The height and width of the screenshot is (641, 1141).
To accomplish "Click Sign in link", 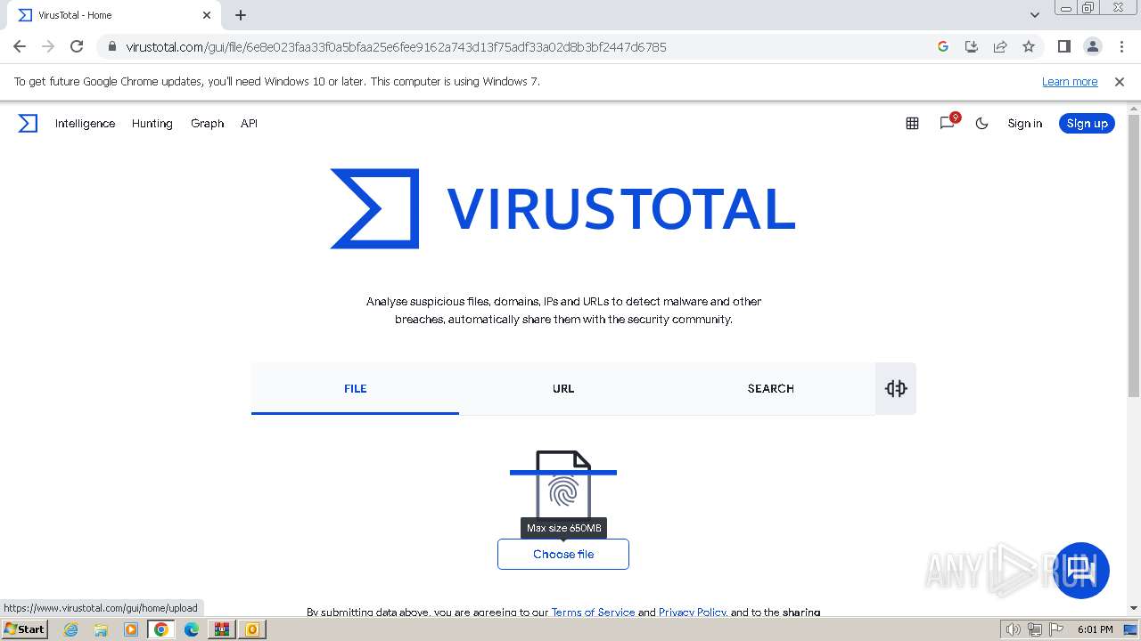I will click(x=1024, y=124).
